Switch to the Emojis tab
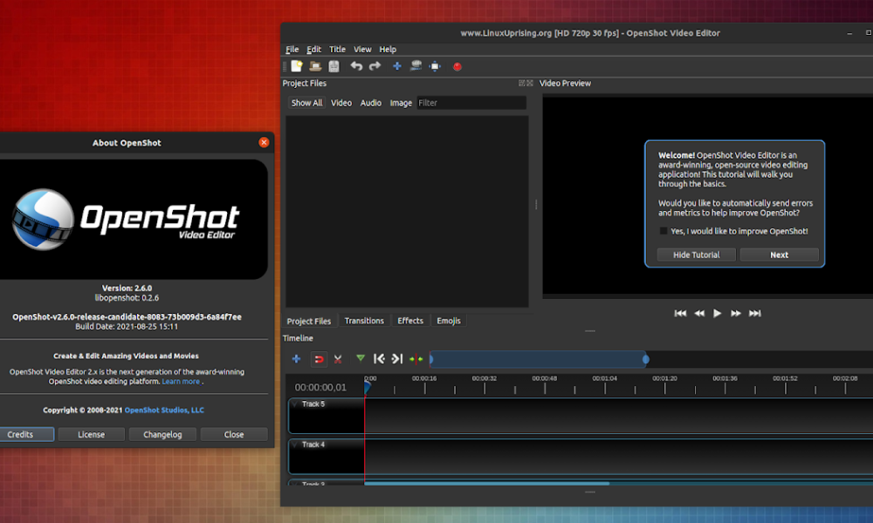 click(x=449, y=321)
